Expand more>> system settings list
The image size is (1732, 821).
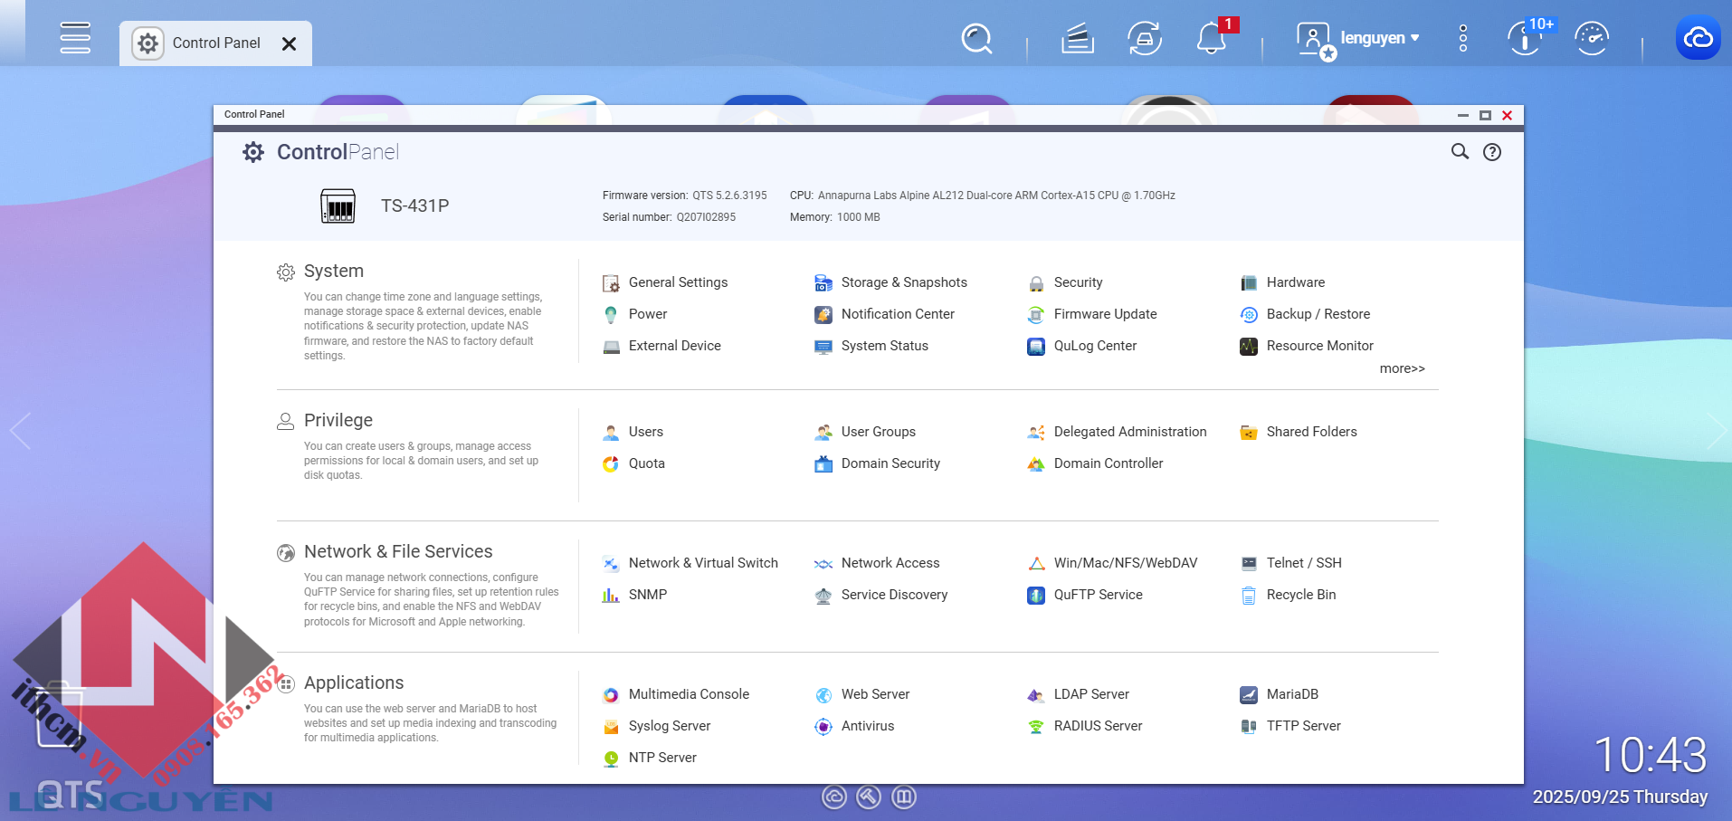[1402, 368]
